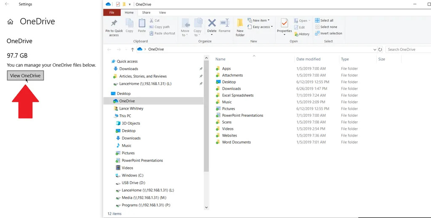
Task: Expand the address bar history dropdown
Action: coord(375,50)
